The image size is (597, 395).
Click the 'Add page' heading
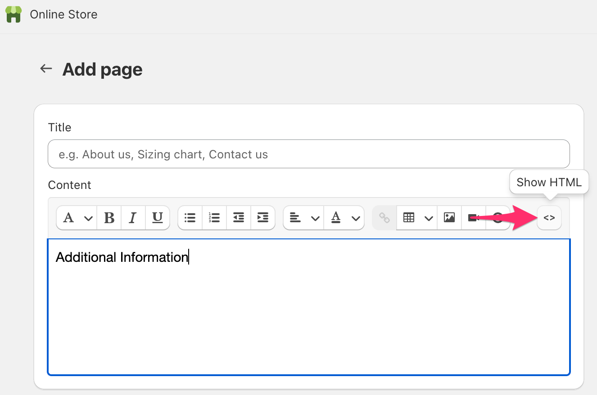click(x=102, y=69)
